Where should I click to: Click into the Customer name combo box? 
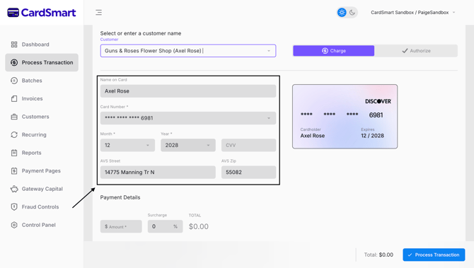click(x=188, y=51)
